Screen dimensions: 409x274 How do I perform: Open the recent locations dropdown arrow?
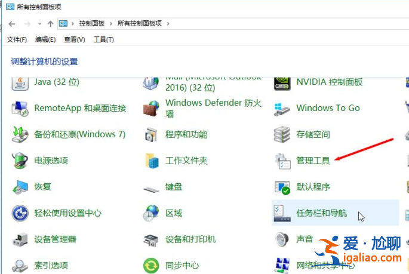39,24
